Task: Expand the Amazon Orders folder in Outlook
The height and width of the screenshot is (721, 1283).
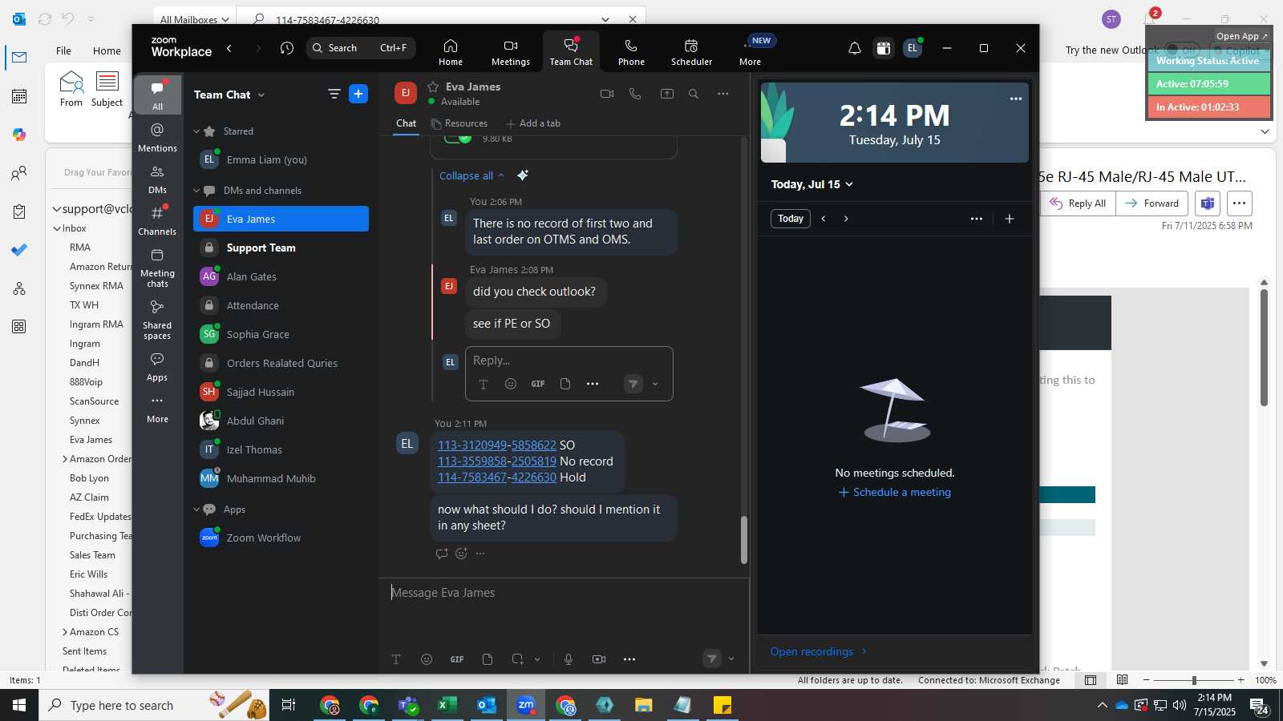Action: tap(65, 459)
